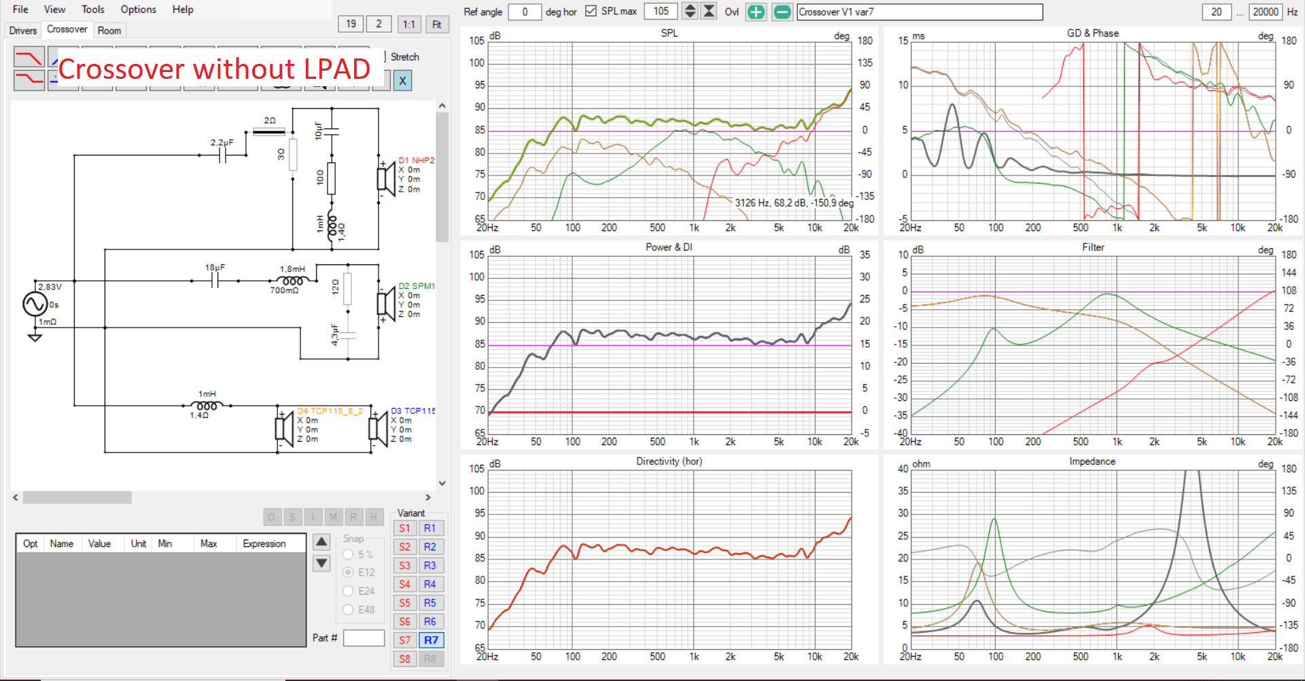
Task: Click the overlay name field Crossover V1 var7
Action: point(920,12)
